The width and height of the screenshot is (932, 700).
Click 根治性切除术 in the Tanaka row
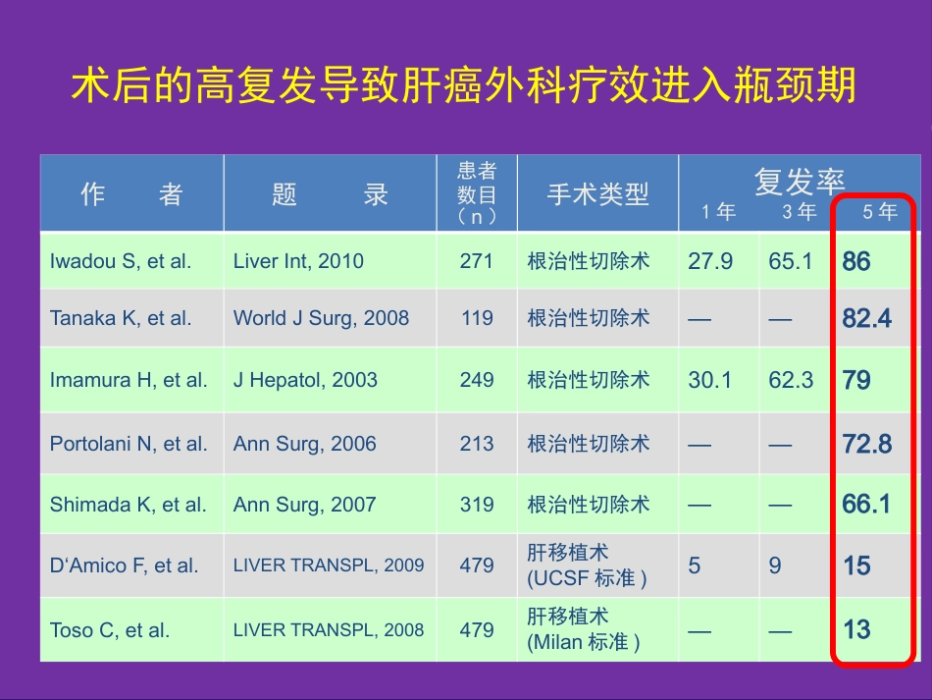[589, 318]
